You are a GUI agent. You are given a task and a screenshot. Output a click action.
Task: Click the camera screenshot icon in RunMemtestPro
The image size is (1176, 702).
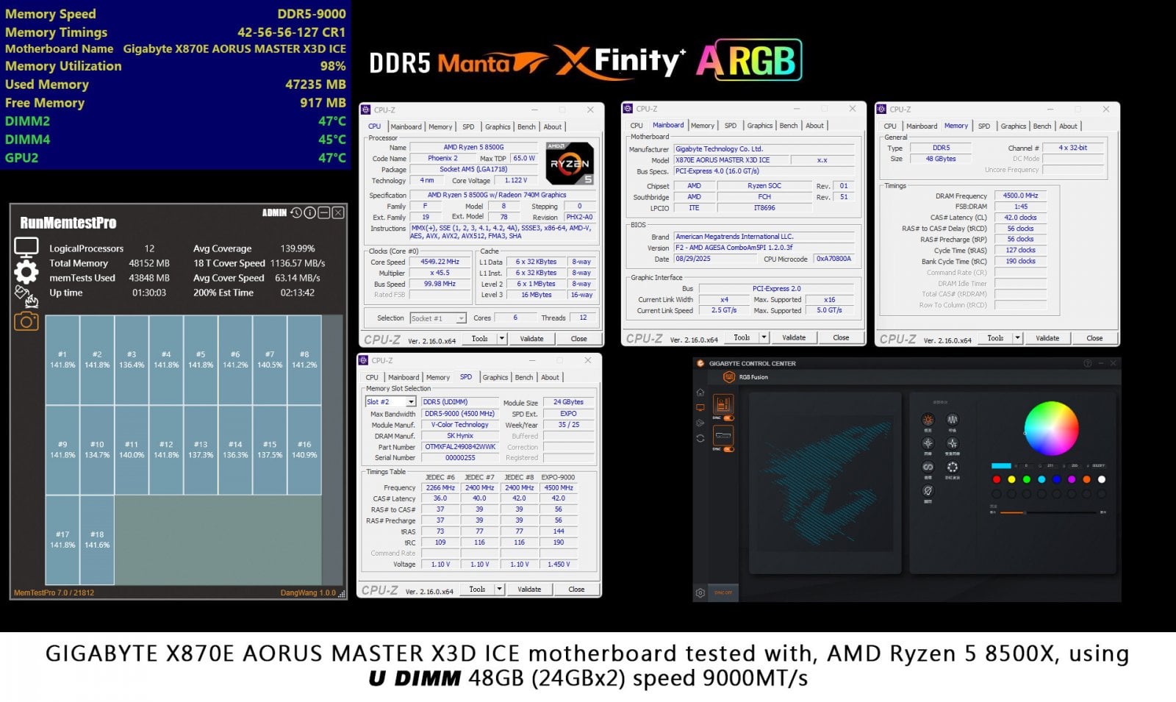26,318
